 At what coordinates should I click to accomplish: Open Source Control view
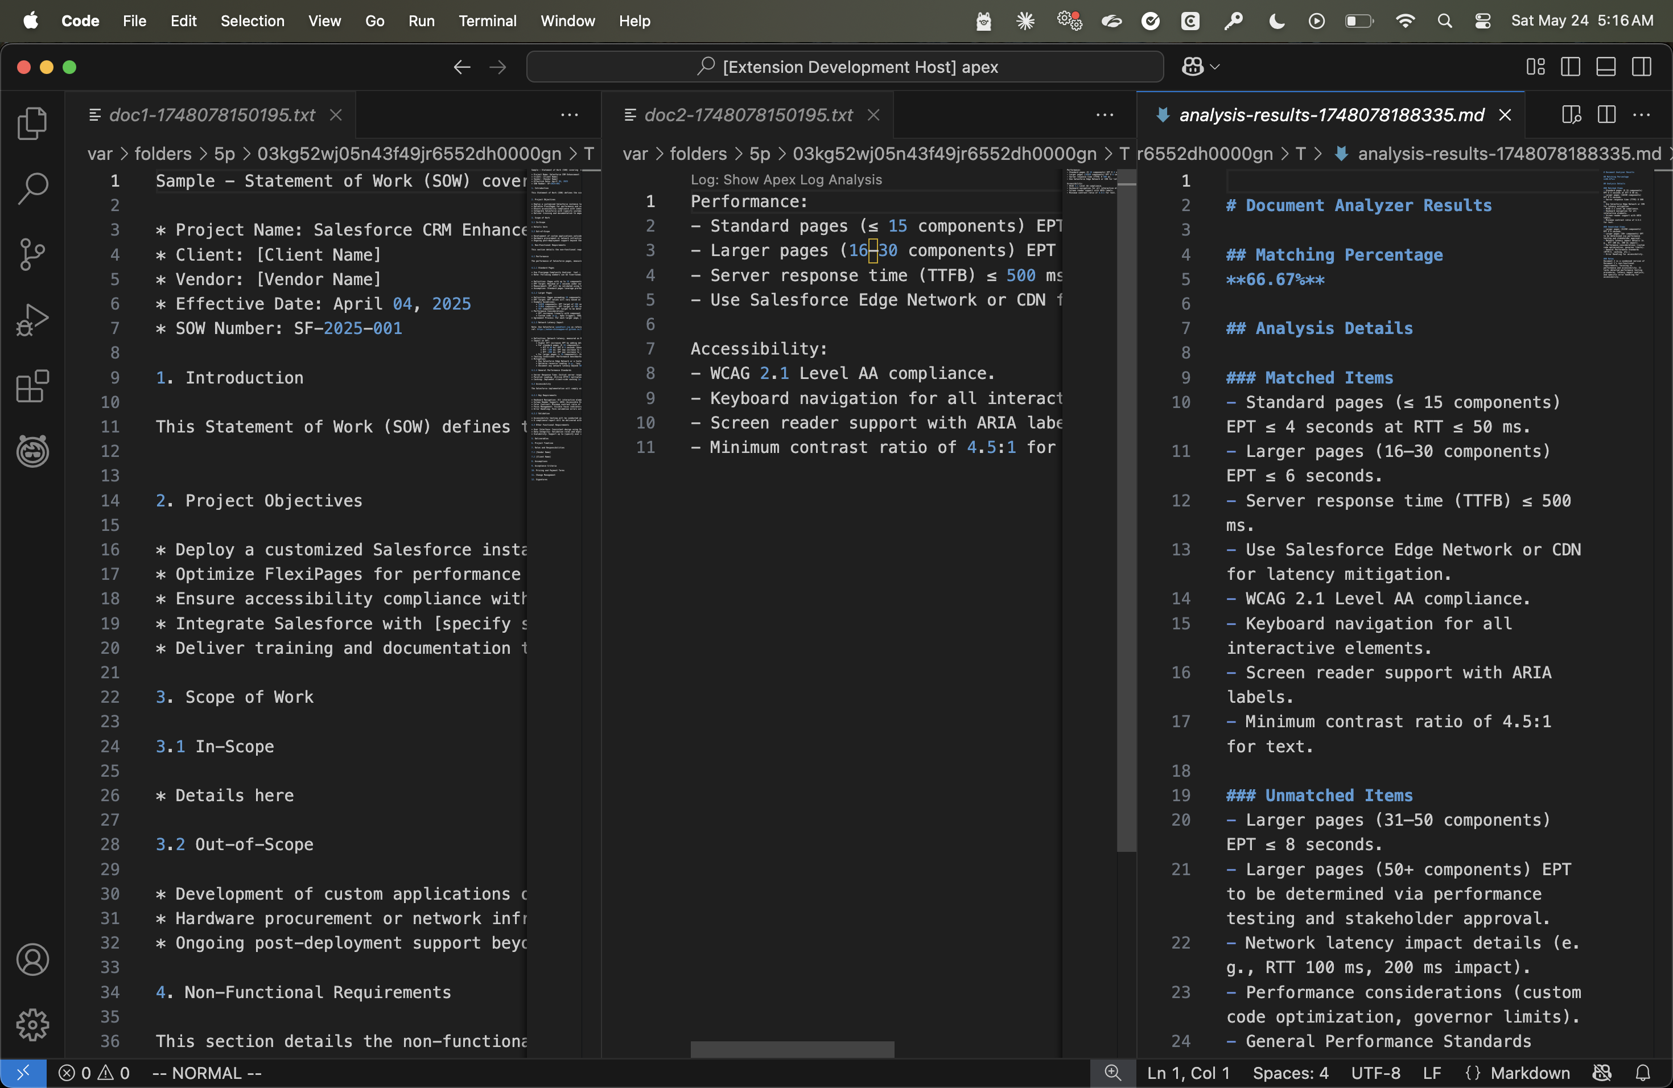[x=32, y=254]
